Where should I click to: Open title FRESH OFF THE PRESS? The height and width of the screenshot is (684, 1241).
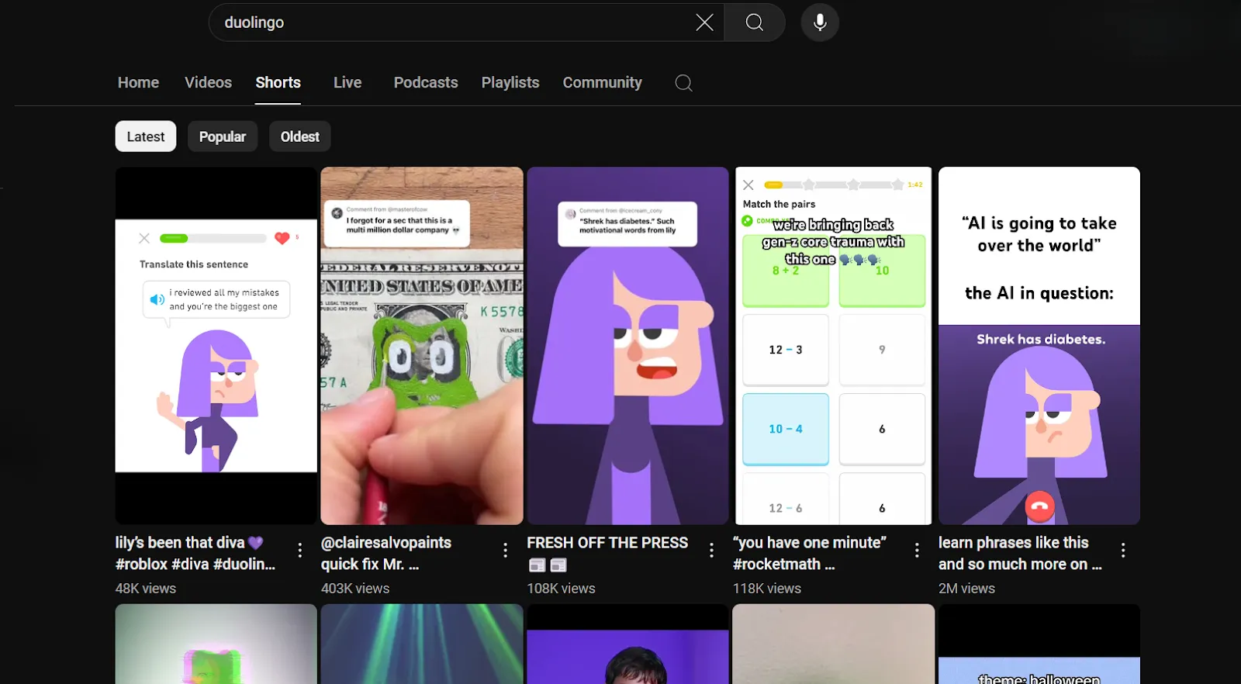pyautogui.click(x=607, y=554)
